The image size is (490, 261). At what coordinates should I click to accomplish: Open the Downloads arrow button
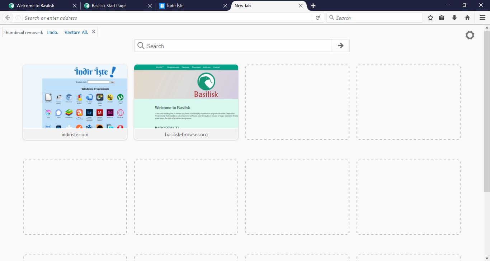454,18
